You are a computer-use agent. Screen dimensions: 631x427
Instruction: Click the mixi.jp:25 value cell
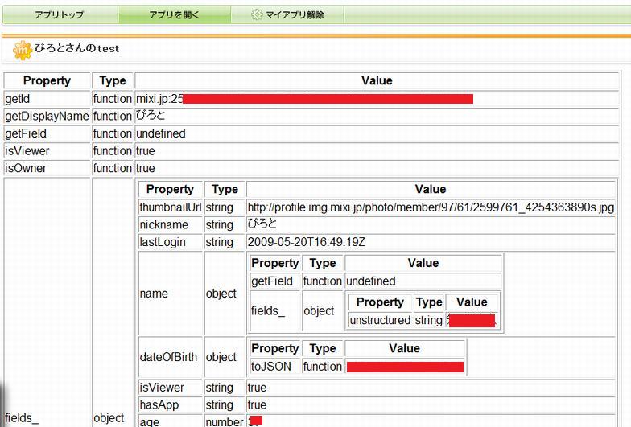pos(377,99)
